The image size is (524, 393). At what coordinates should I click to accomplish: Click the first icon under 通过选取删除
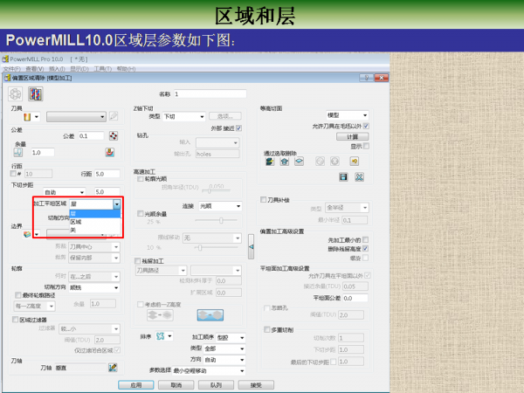pos(270,162)
